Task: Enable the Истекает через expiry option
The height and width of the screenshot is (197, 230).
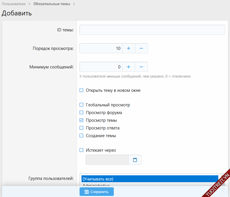Action: [82, 150]
